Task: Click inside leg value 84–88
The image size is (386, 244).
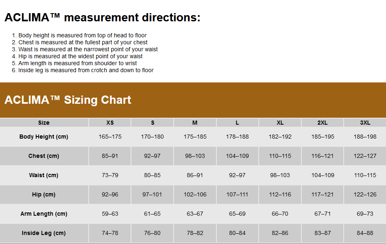Action: [365, 233]
